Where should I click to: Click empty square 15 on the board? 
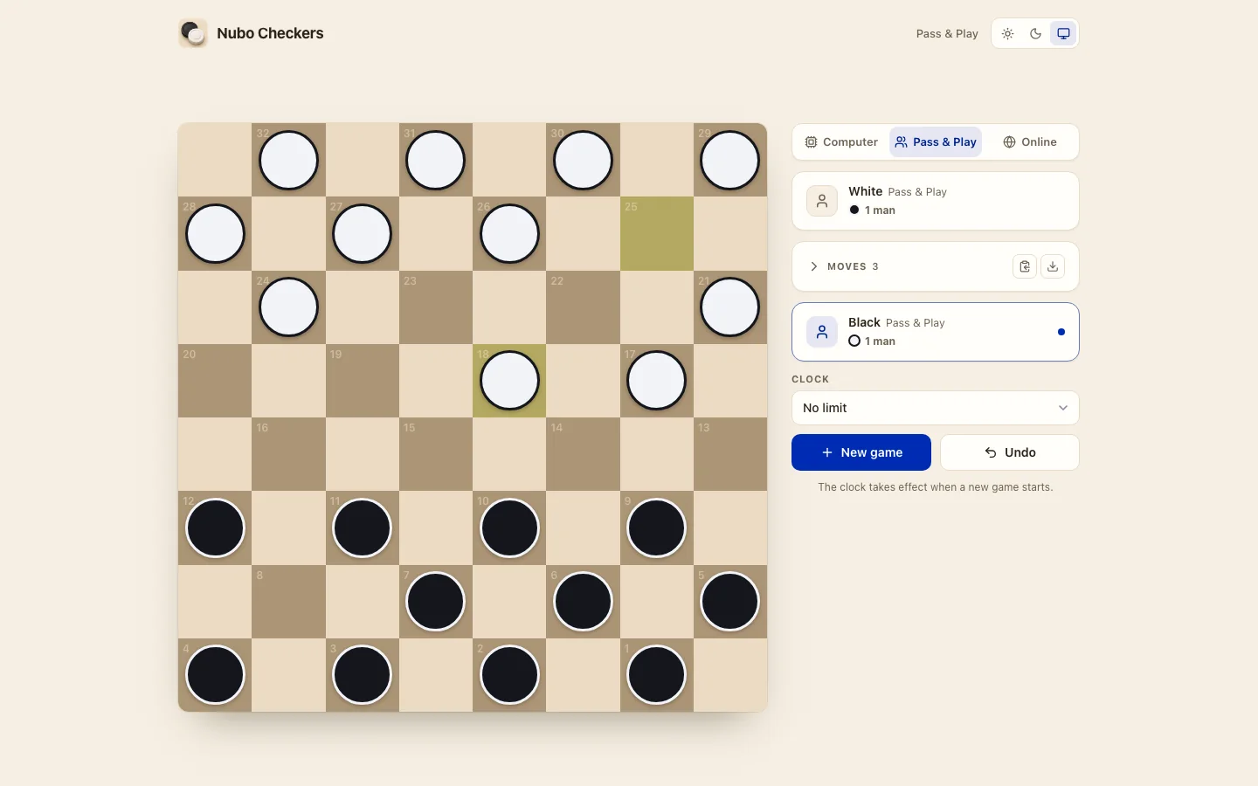pos(436,454)
